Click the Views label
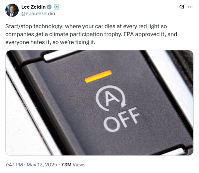 click(79, 165)
